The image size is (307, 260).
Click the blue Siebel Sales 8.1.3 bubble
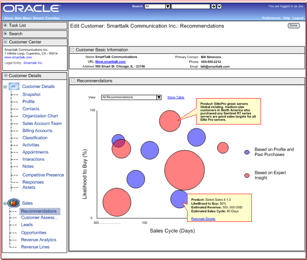179,199
